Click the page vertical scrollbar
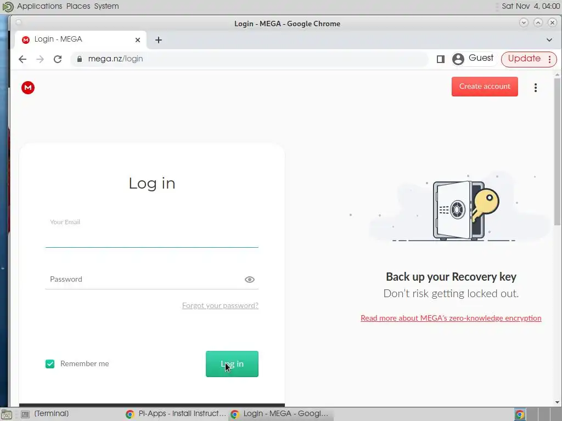 [x=557, y=152]
